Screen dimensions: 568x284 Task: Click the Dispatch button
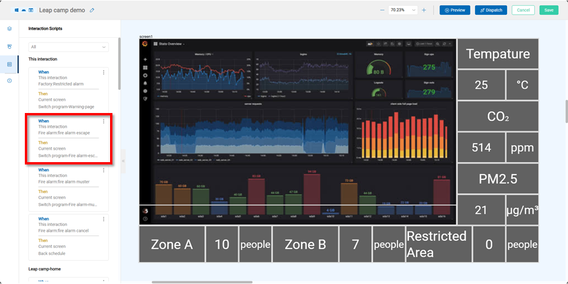pos(490,10)
